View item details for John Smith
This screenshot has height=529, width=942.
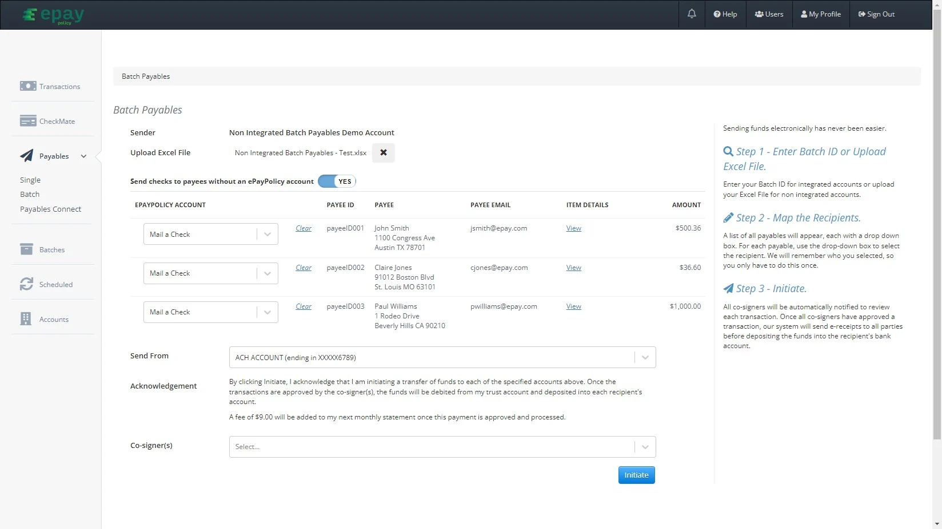(x=574, y=228)
